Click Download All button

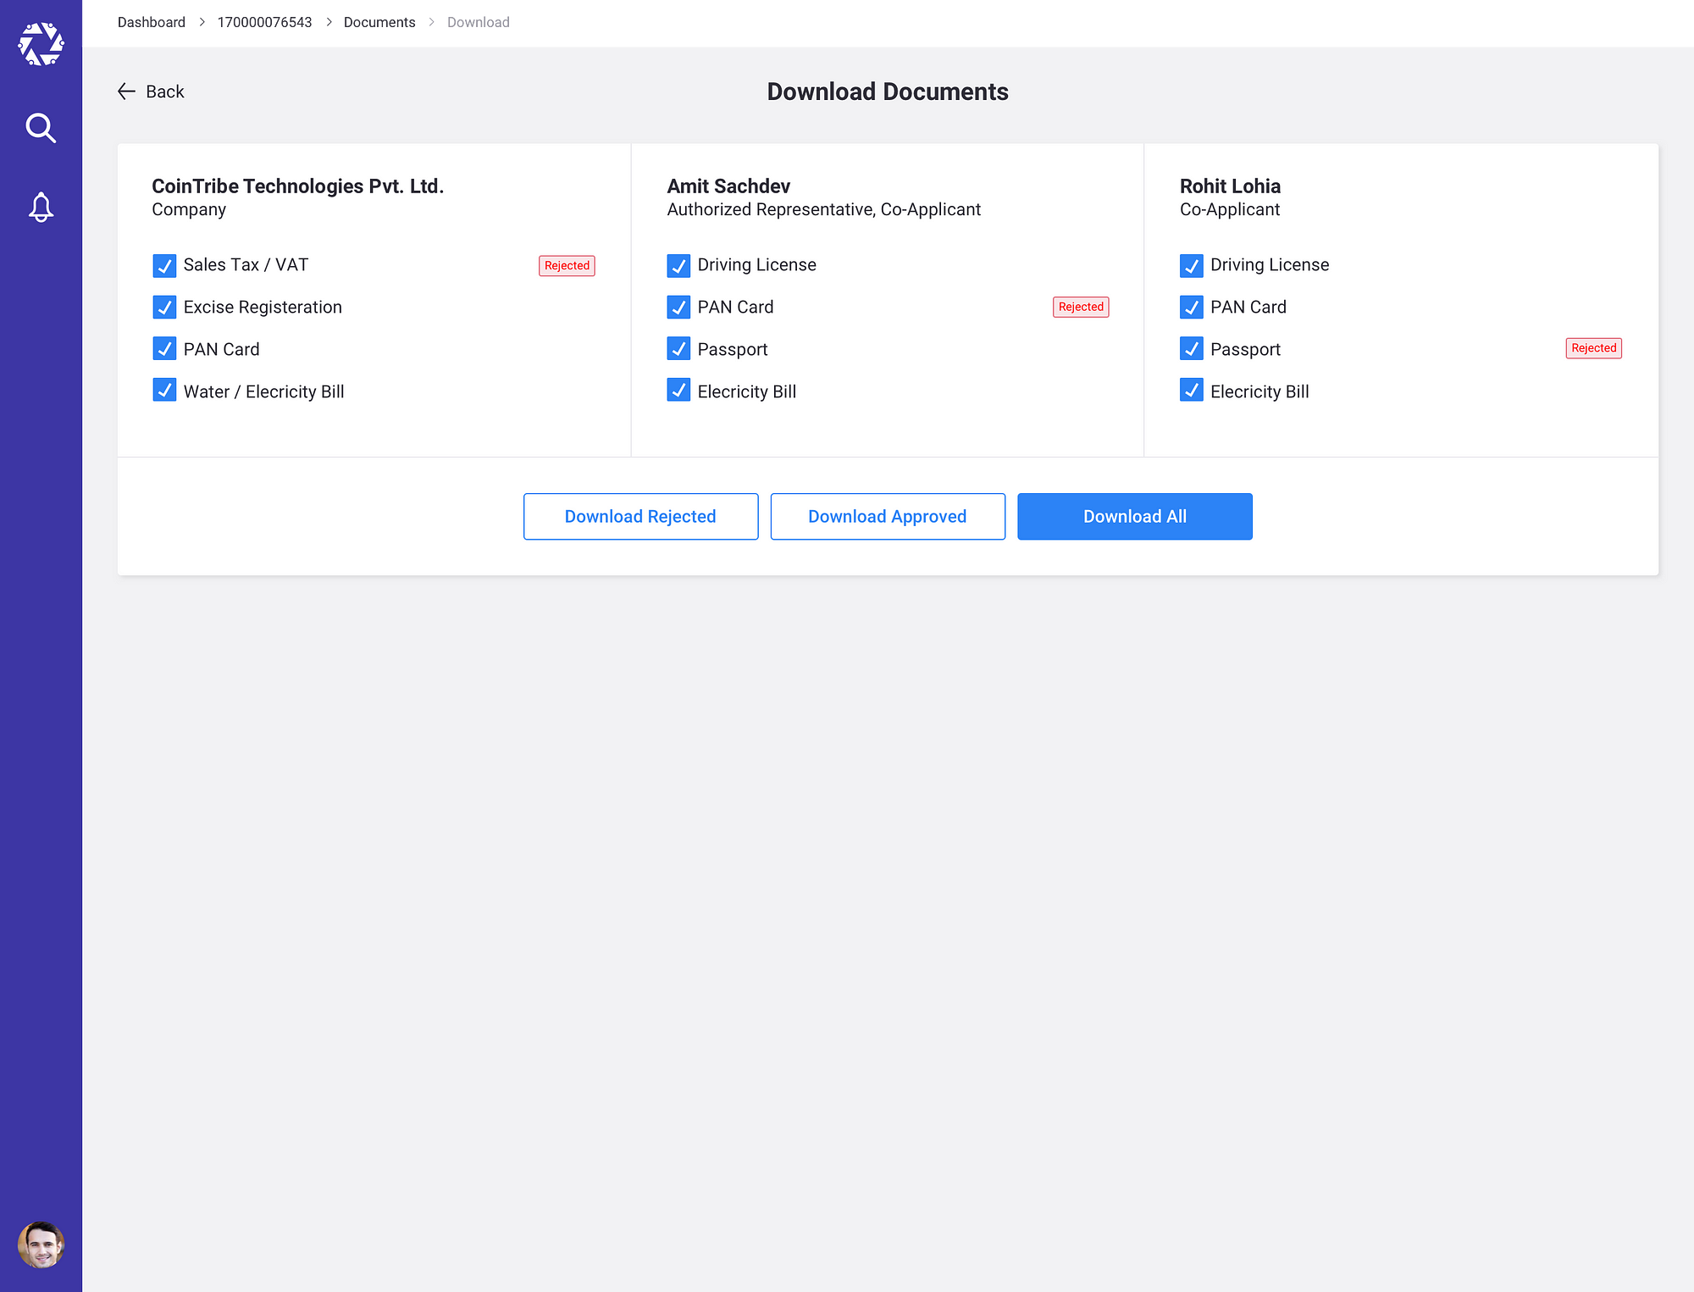[x=1135, y=516]
